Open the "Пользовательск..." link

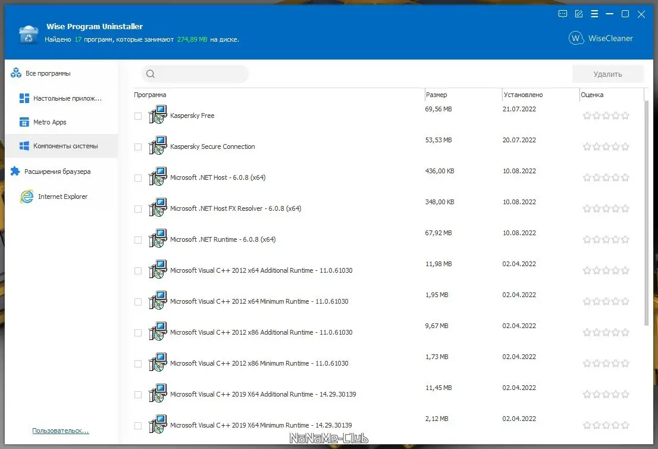click(x=59, y=430)
